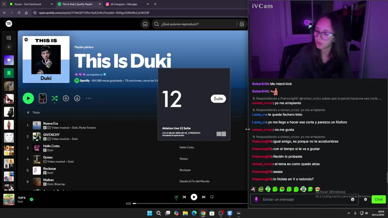Skip to next track in player bar
Viewport: 388px width, 218px height.
(x=204, y=197)
